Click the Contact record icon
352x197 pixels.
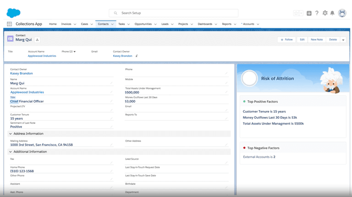tap(10, 39)
